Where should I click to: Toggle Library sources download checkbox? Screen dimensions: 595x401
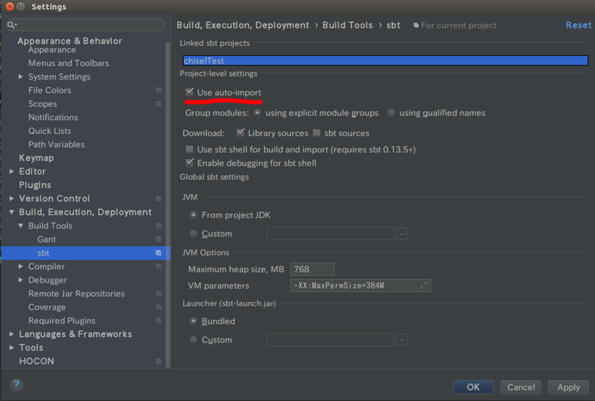[x=240, y=133]
